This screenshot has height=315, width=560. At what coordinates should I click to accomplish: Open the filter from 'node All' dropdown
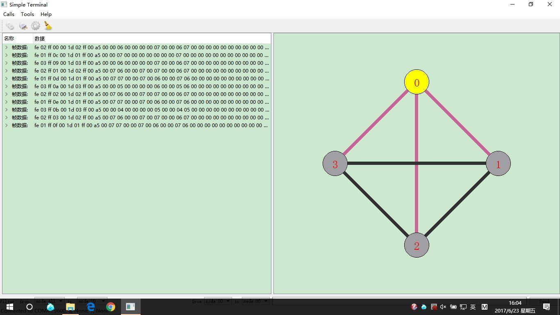point(50,301)
